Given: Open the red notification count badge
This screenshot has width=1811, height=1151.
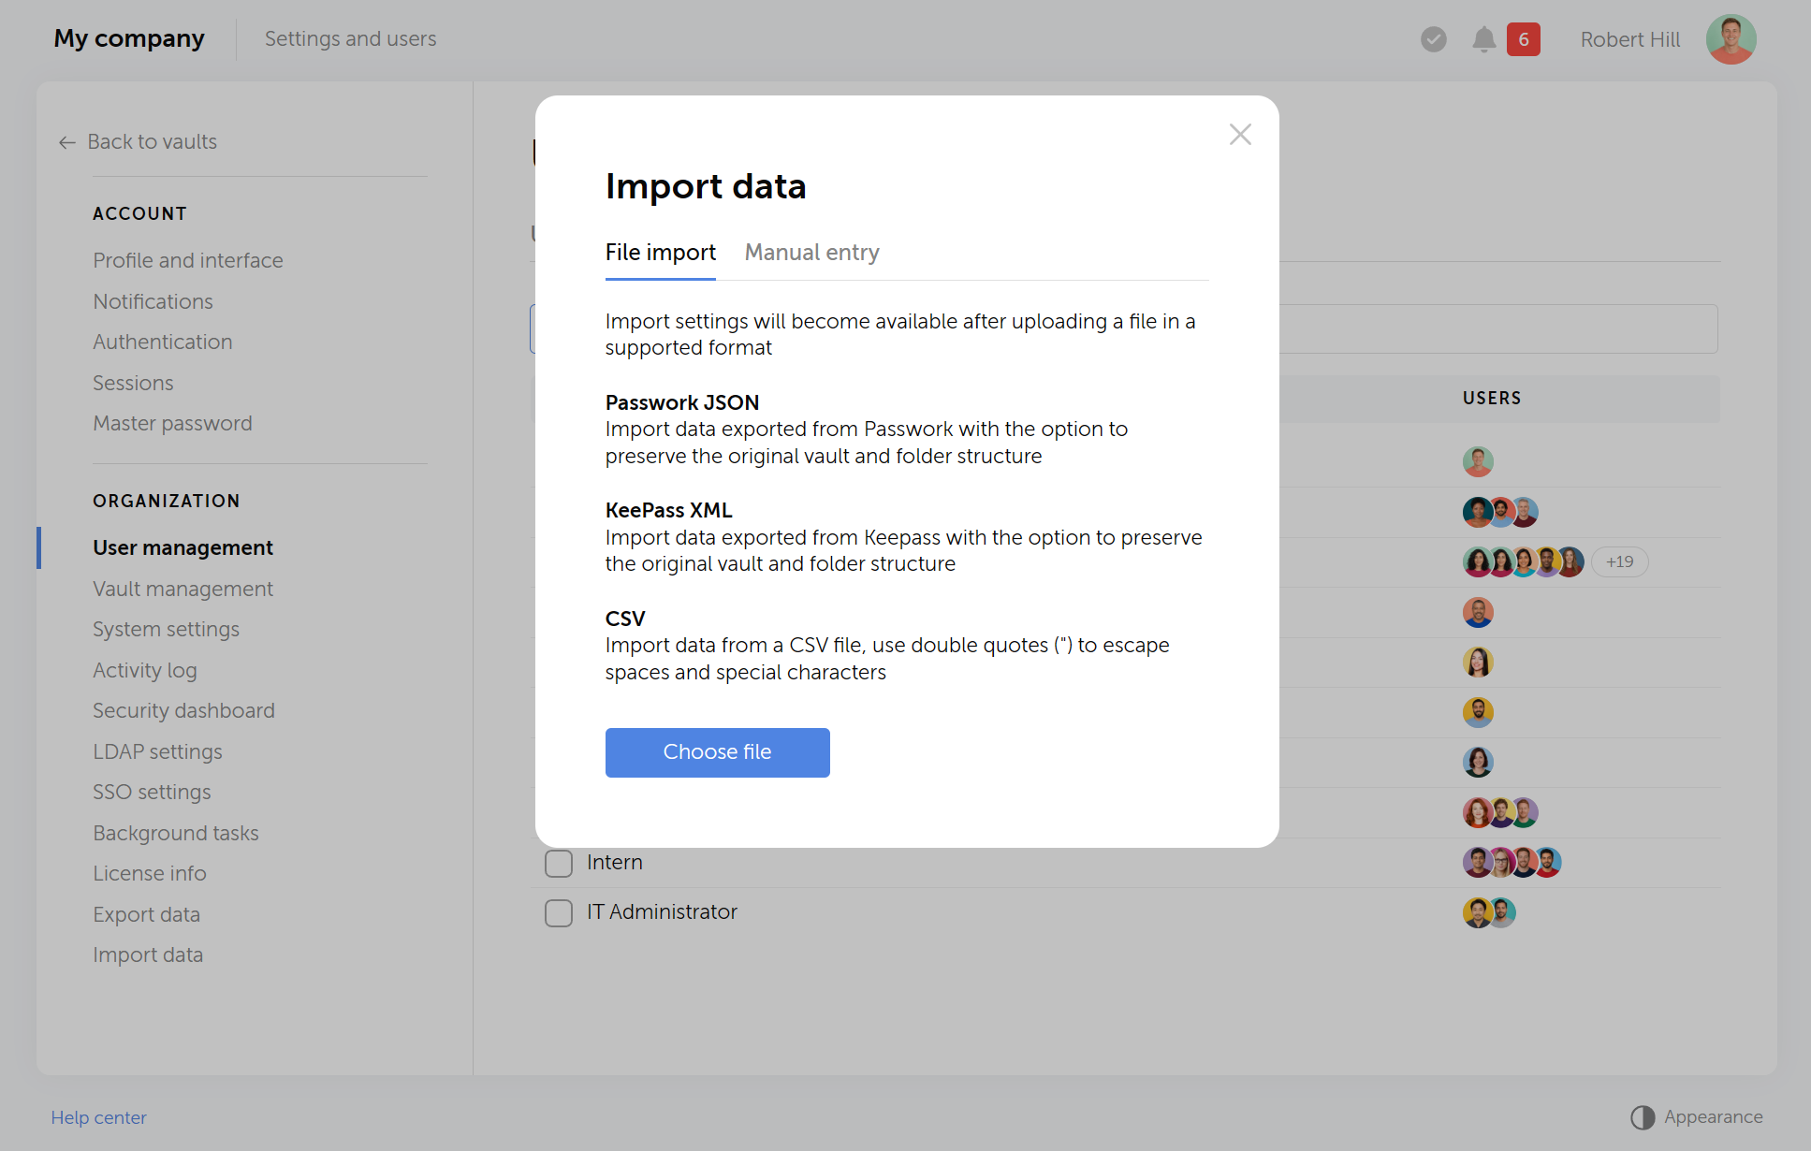Looking at the screenshot, I should click(1523, 39).
